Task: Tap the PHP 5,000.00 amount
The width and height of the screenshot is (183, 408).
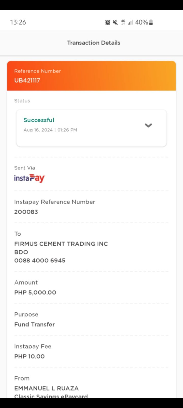Action: [35, 292]
